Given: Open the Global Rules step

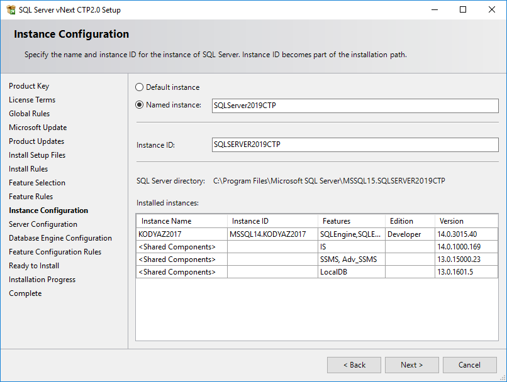Looking at the screenshot, I should 30,114.
